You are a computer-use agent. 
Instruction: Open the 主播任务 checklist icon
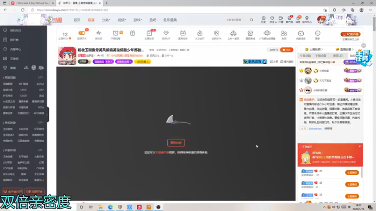149,33
